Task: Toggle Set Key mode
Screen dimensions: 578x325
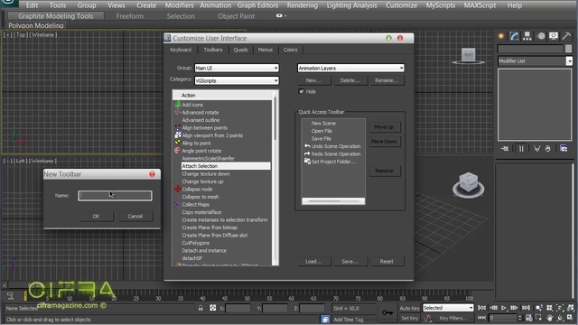Action: 409,318
